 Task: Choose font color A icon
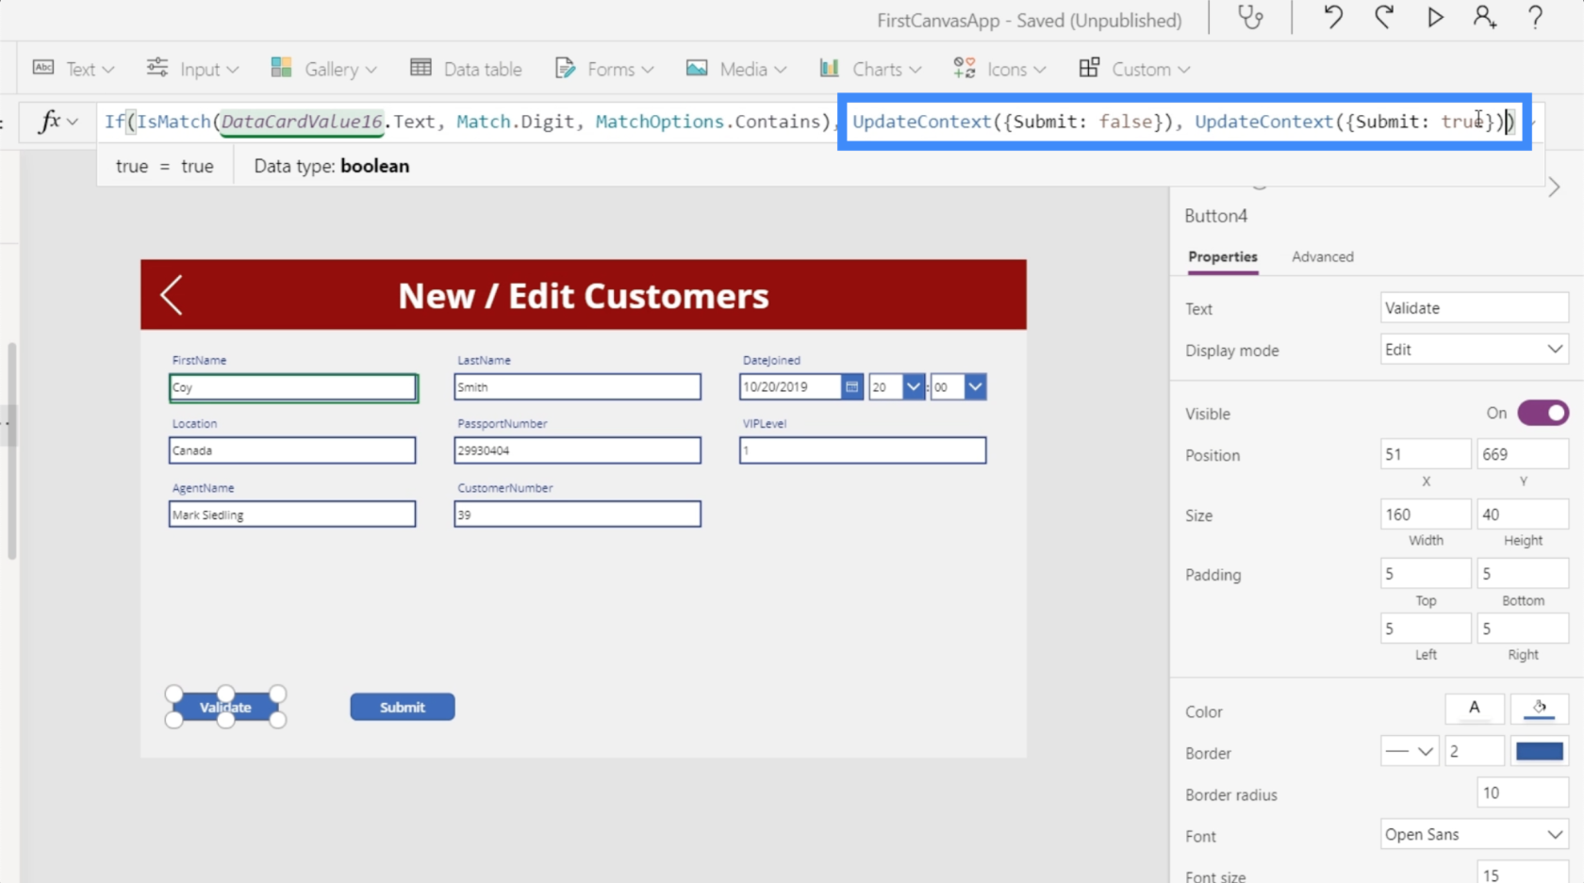coord(1474,709)
